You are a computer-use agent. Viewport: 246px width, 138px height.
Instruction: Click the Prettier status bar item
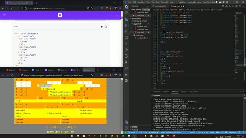coord(233,133)
